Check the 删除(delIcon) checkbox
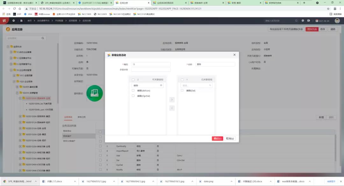The height and width of the screenshot is (186, 344). pyautogui.click(x=133, y=90)
